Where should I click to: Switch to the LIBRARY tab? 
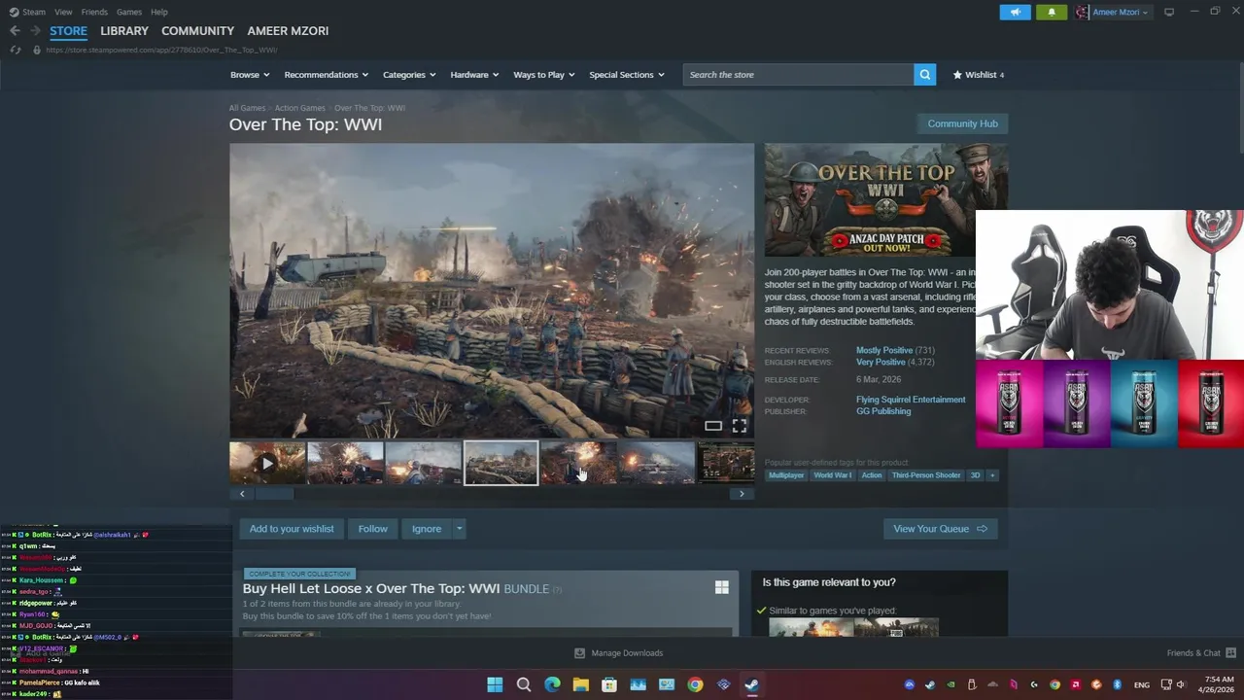[x=124, y=31]
